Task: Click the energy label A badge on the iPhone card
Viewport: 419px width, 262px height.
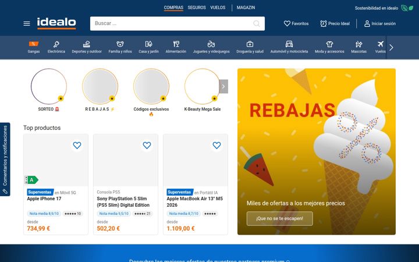Action: click(31, 180)
